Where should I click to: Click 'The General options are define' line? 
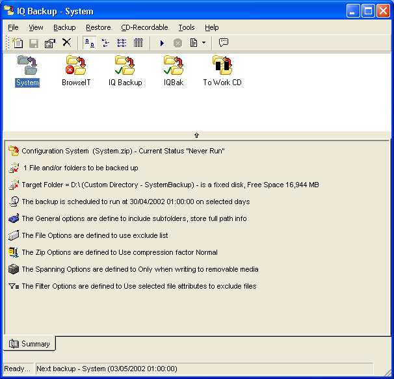coord(134,218)
